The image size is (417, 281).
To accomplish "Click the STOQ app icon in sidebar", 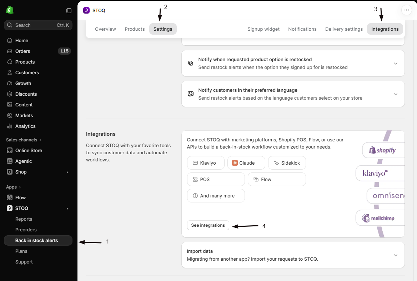I will [x=10, y=208].
